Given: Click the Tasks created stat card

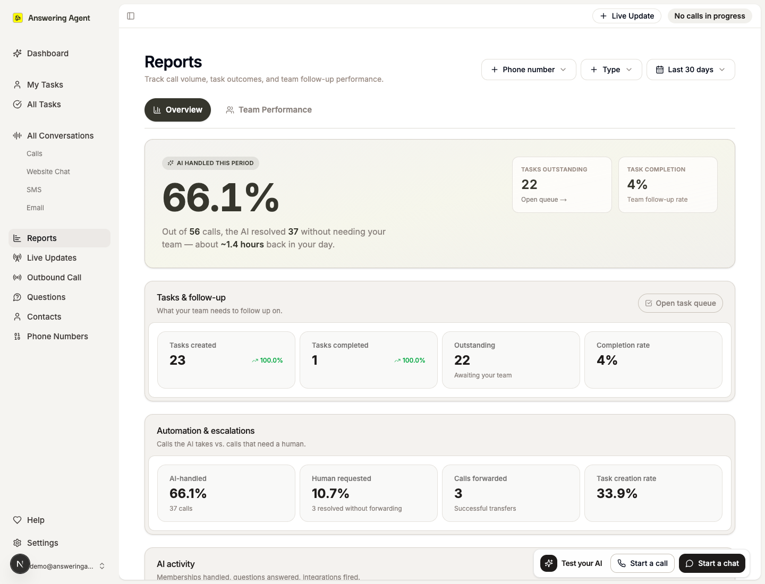Looking at the screenshot, I should click(226, 360).
